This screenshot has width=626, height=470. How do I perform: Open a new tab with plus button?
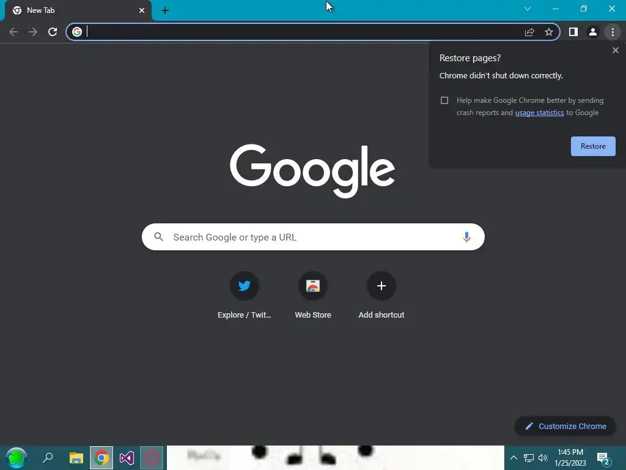(x=165, y=10)
